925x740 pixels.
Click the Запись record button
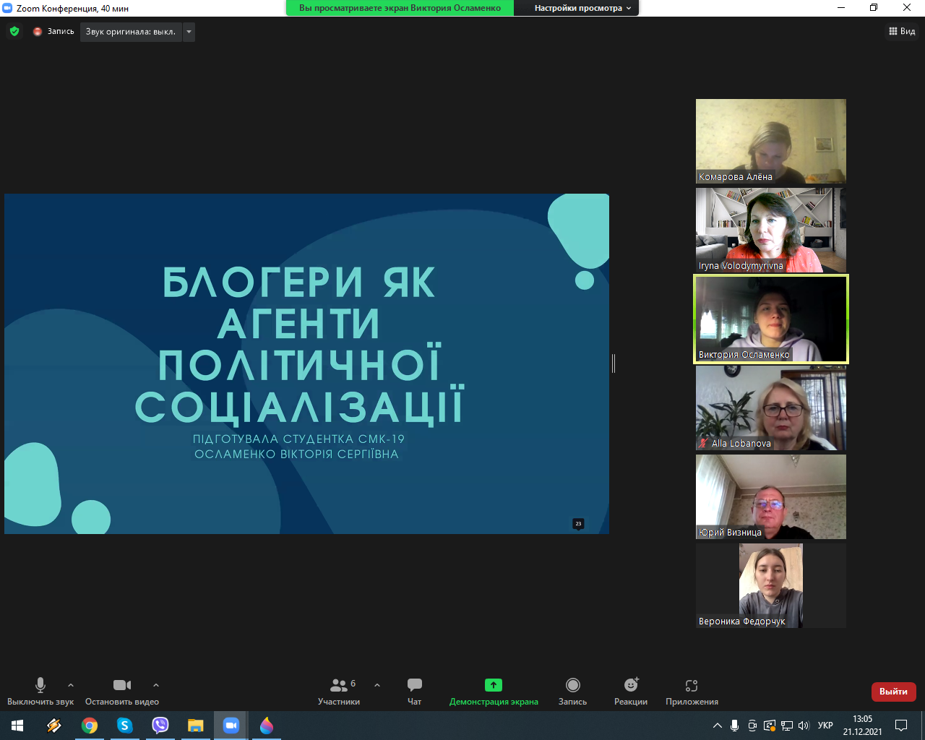(573, 691)
